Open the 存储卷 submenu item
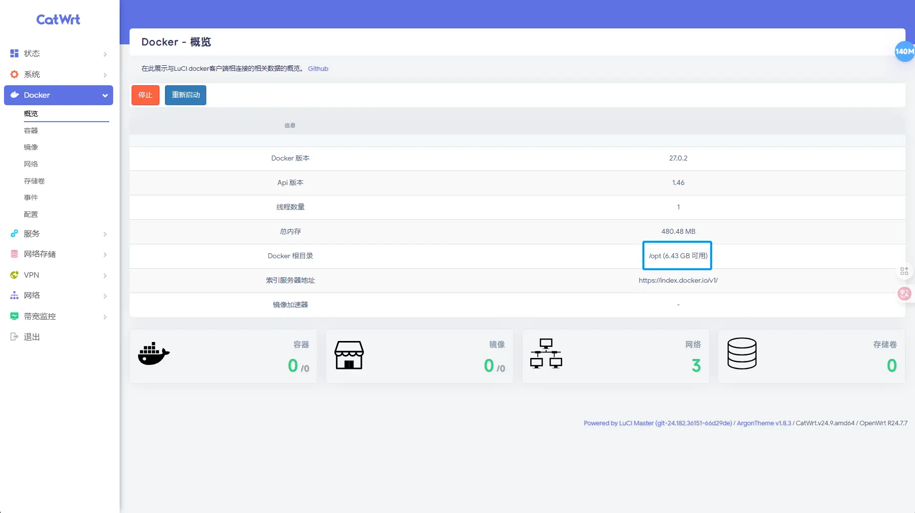915x513 pixels. [34, 181]
